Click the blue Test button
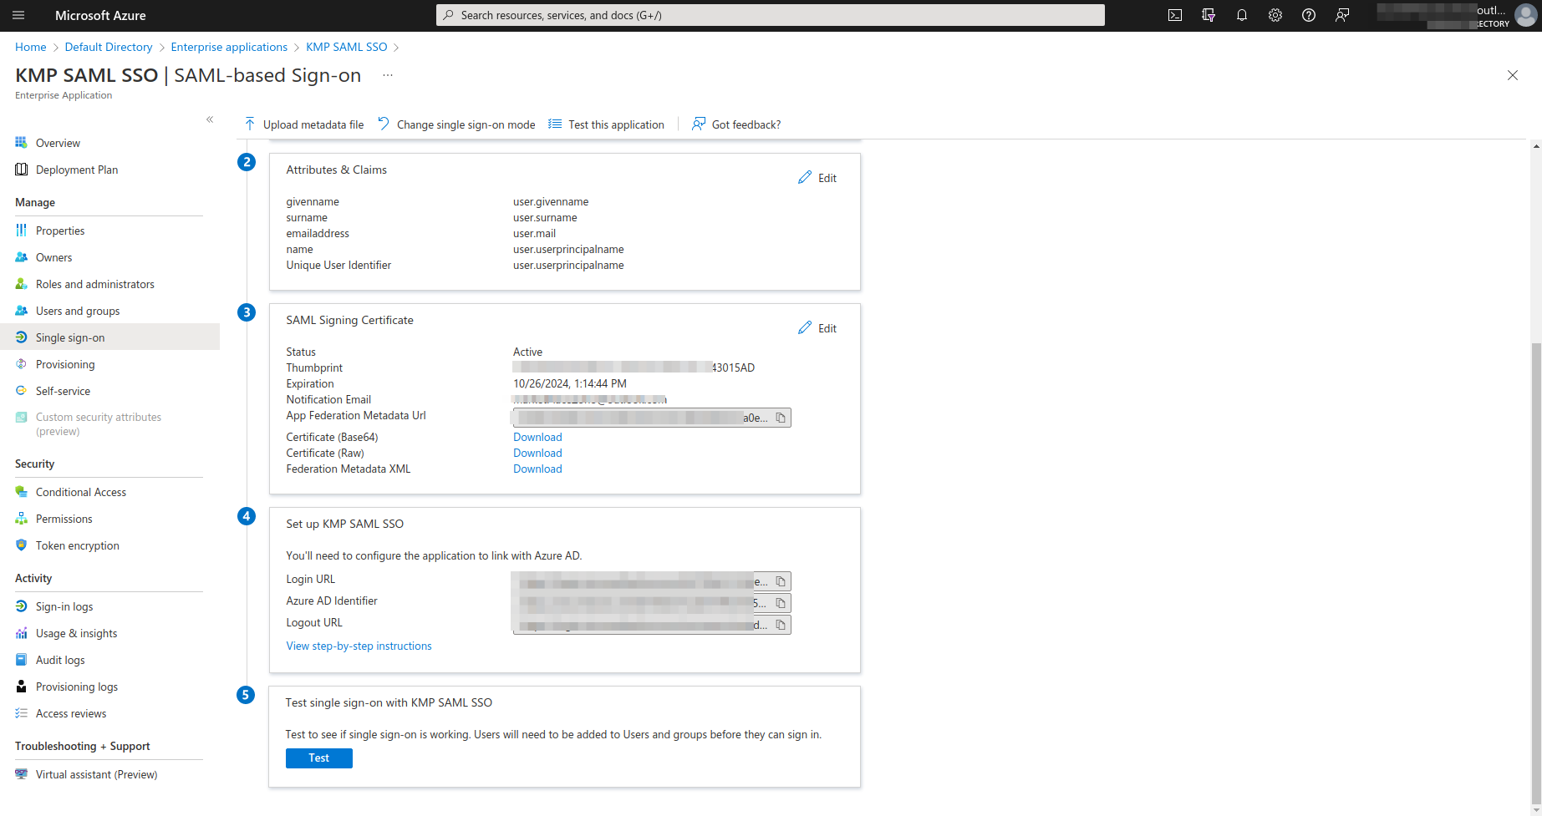Image resolution: width=1542 pixels, height=816 pixels. pyautogui.click(x=319, y=758)
